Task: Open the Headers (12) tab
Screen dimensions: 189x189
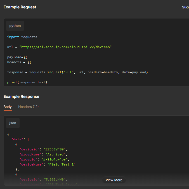Action: (29, 107)
